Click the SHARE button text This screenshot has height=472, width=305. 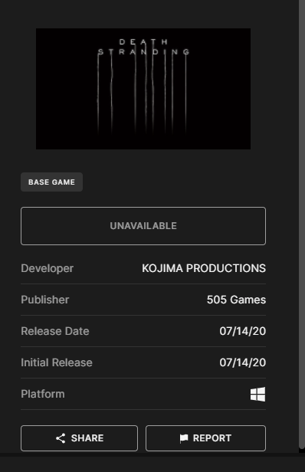click(x=87, y=438)
